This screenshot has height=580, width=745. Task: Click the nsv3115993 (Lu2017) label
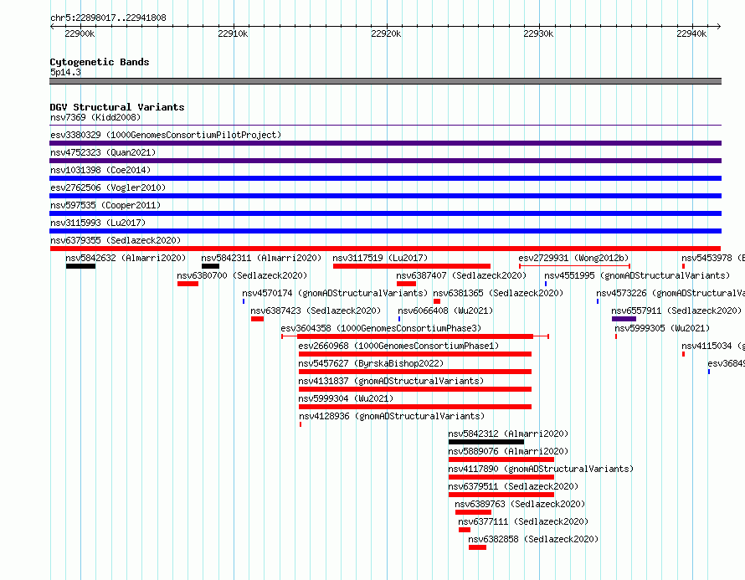click(x=98, y=223)
